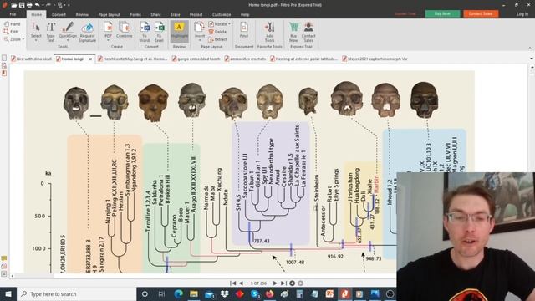The width and height of the screenshot is (535, 301).
Task: Click the Create PDF button
Action: pos(108,31)
